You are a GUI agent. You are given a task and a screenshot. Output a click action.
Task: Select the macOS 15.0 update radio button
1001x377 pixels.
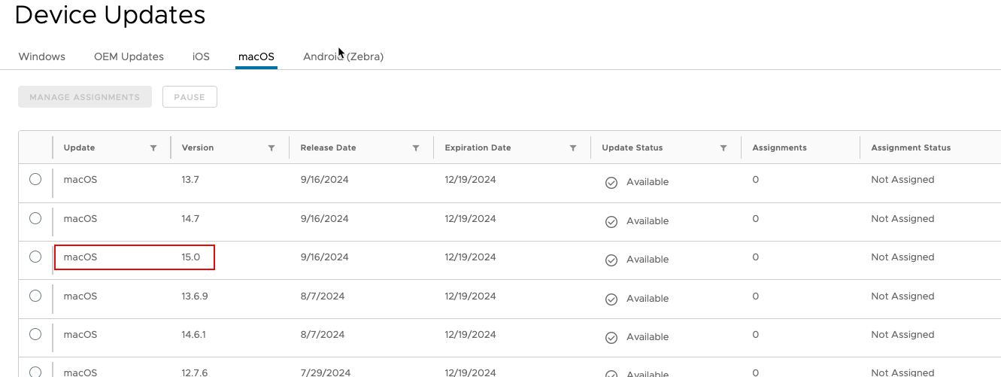pyautogui.click(x=35, y=257)
